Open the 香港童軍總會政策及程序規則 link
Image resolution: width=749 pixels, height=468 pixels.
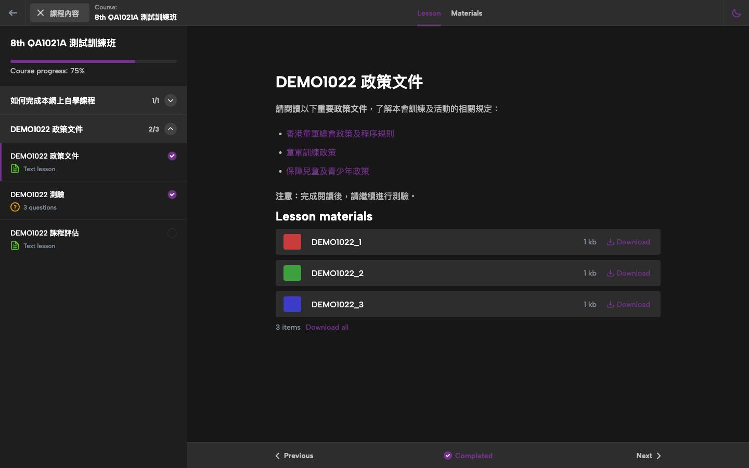[x=340, y=134]
